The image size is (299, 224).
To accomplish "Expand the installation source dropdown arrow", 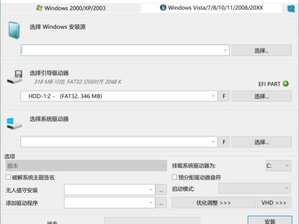I will pyautogui.click(x=225, y=50).
